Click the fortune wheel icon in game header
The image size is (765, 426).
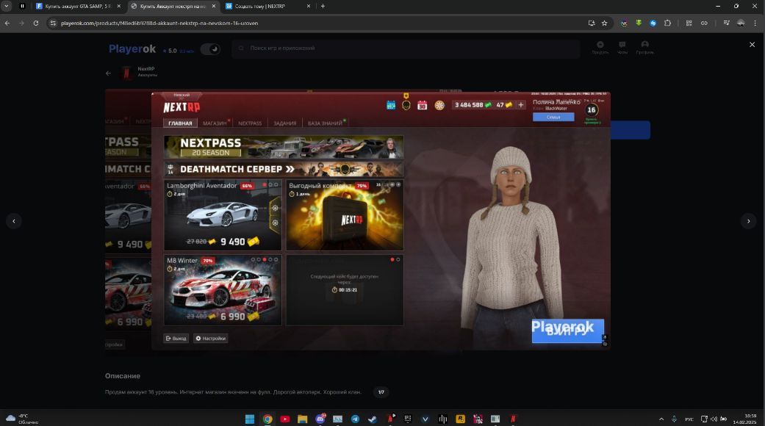439,105
